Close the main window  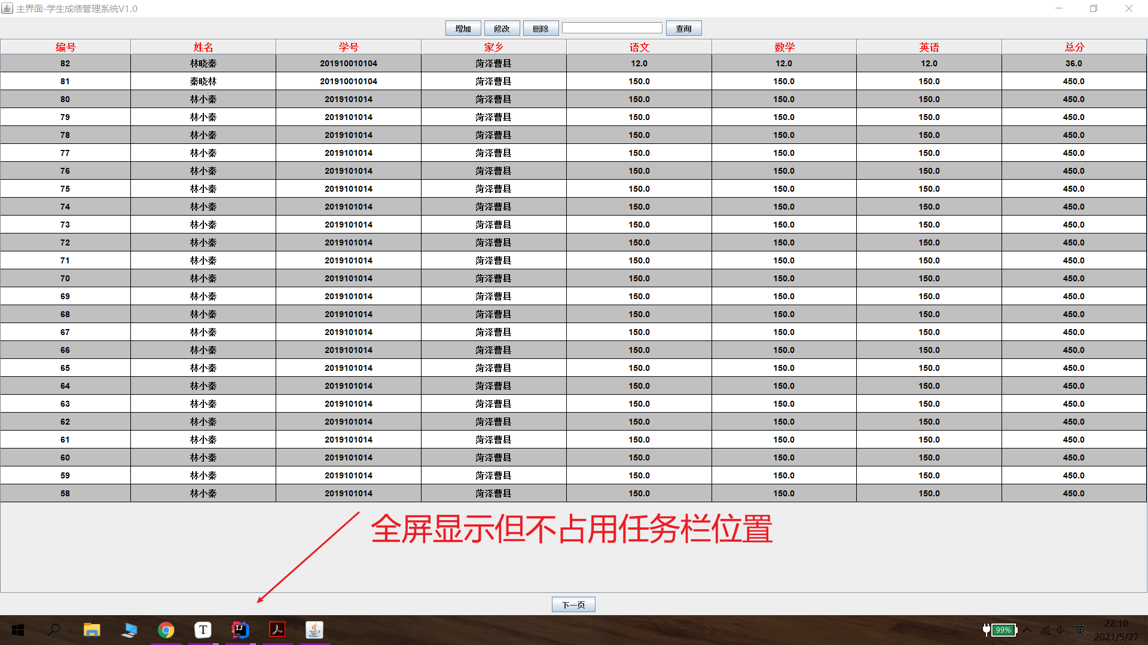(x=1129, y=8)
